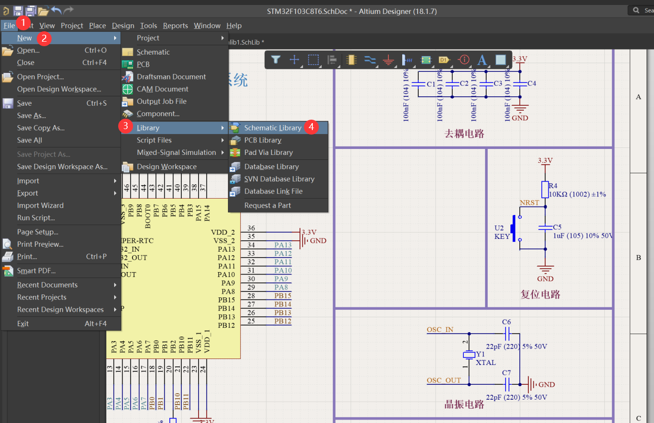Select PCB Library menu entry

(x=263, y=140)
